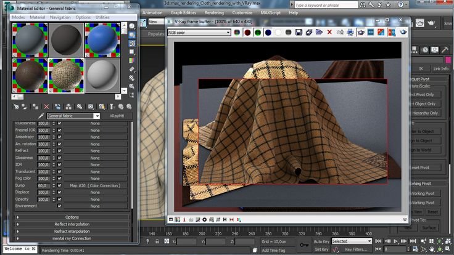The width and height of the screenshot is (454, 255).
Task: Clear the frame buffer image with the red X
Action: [329, 32]
